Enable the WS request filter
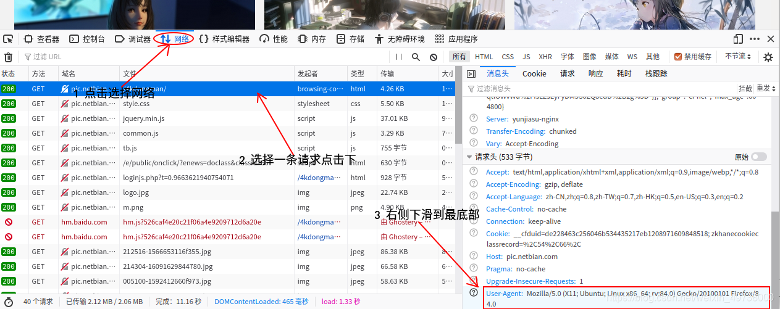 [x=632, y=57]
